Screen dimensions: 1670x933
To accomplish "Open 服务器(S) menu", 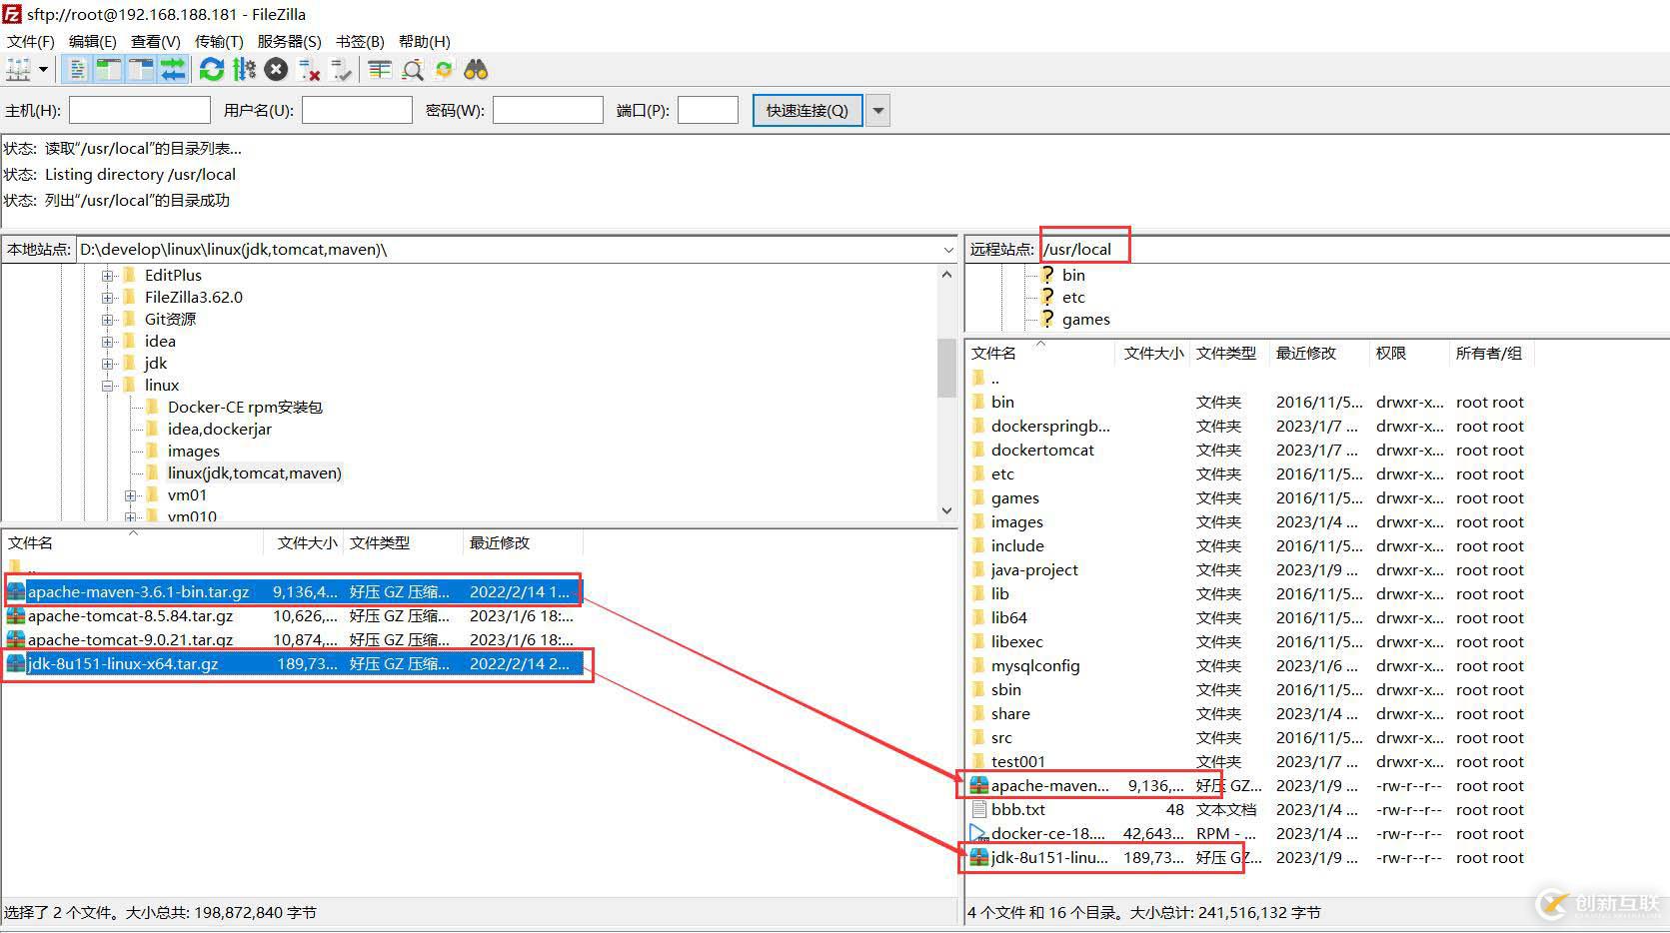I will (x=289, y=41).
